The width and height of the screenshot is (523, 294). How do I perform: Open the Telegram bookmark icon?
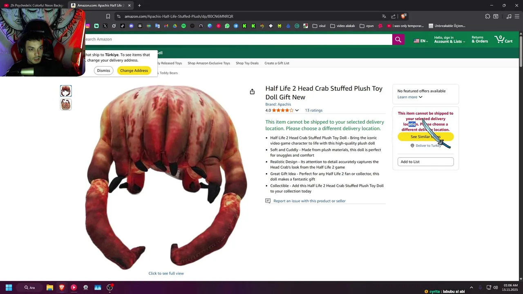pos(236,26)
